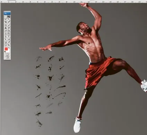Click the Ps logo on the tools panel
This screenshot has height=135, width=147.
click(7, 13)
